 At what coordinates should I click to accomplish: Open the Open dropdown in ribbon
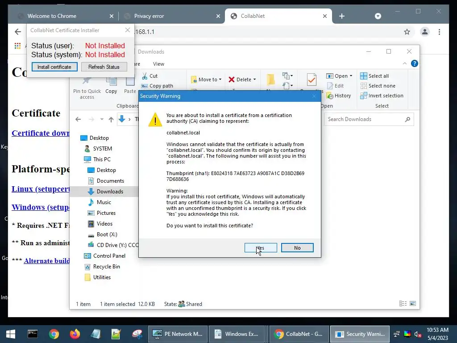339,76
